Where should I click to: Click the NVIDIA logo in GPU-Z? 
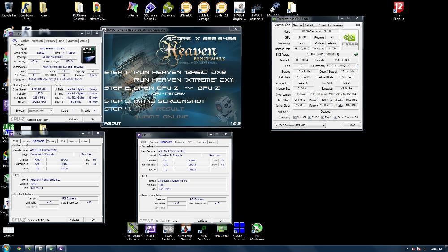[350, 40]
